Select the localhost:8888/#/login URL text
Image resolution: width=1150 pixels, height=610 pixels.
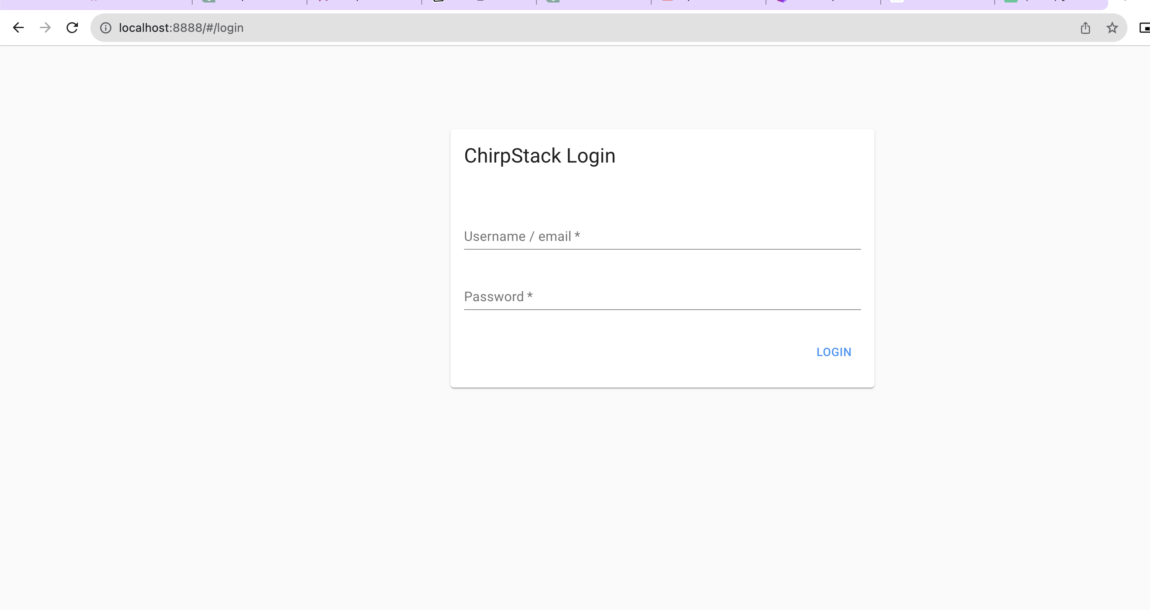pyautogui.click(x=181, y=28)
